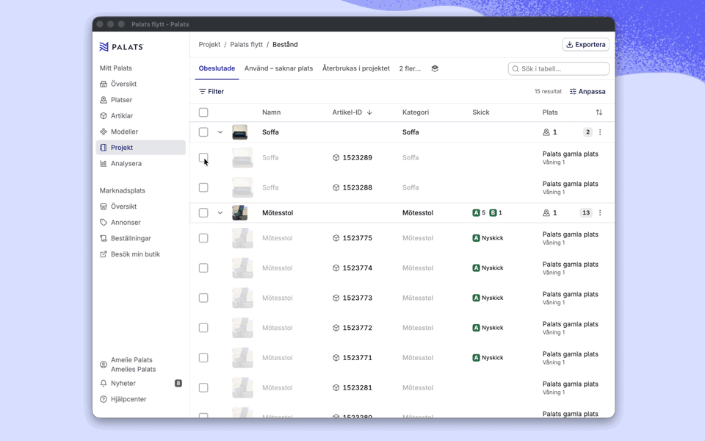Toggle the select-all checkbox in header
This screenshot has width=705, height=441.
[203, 112]
